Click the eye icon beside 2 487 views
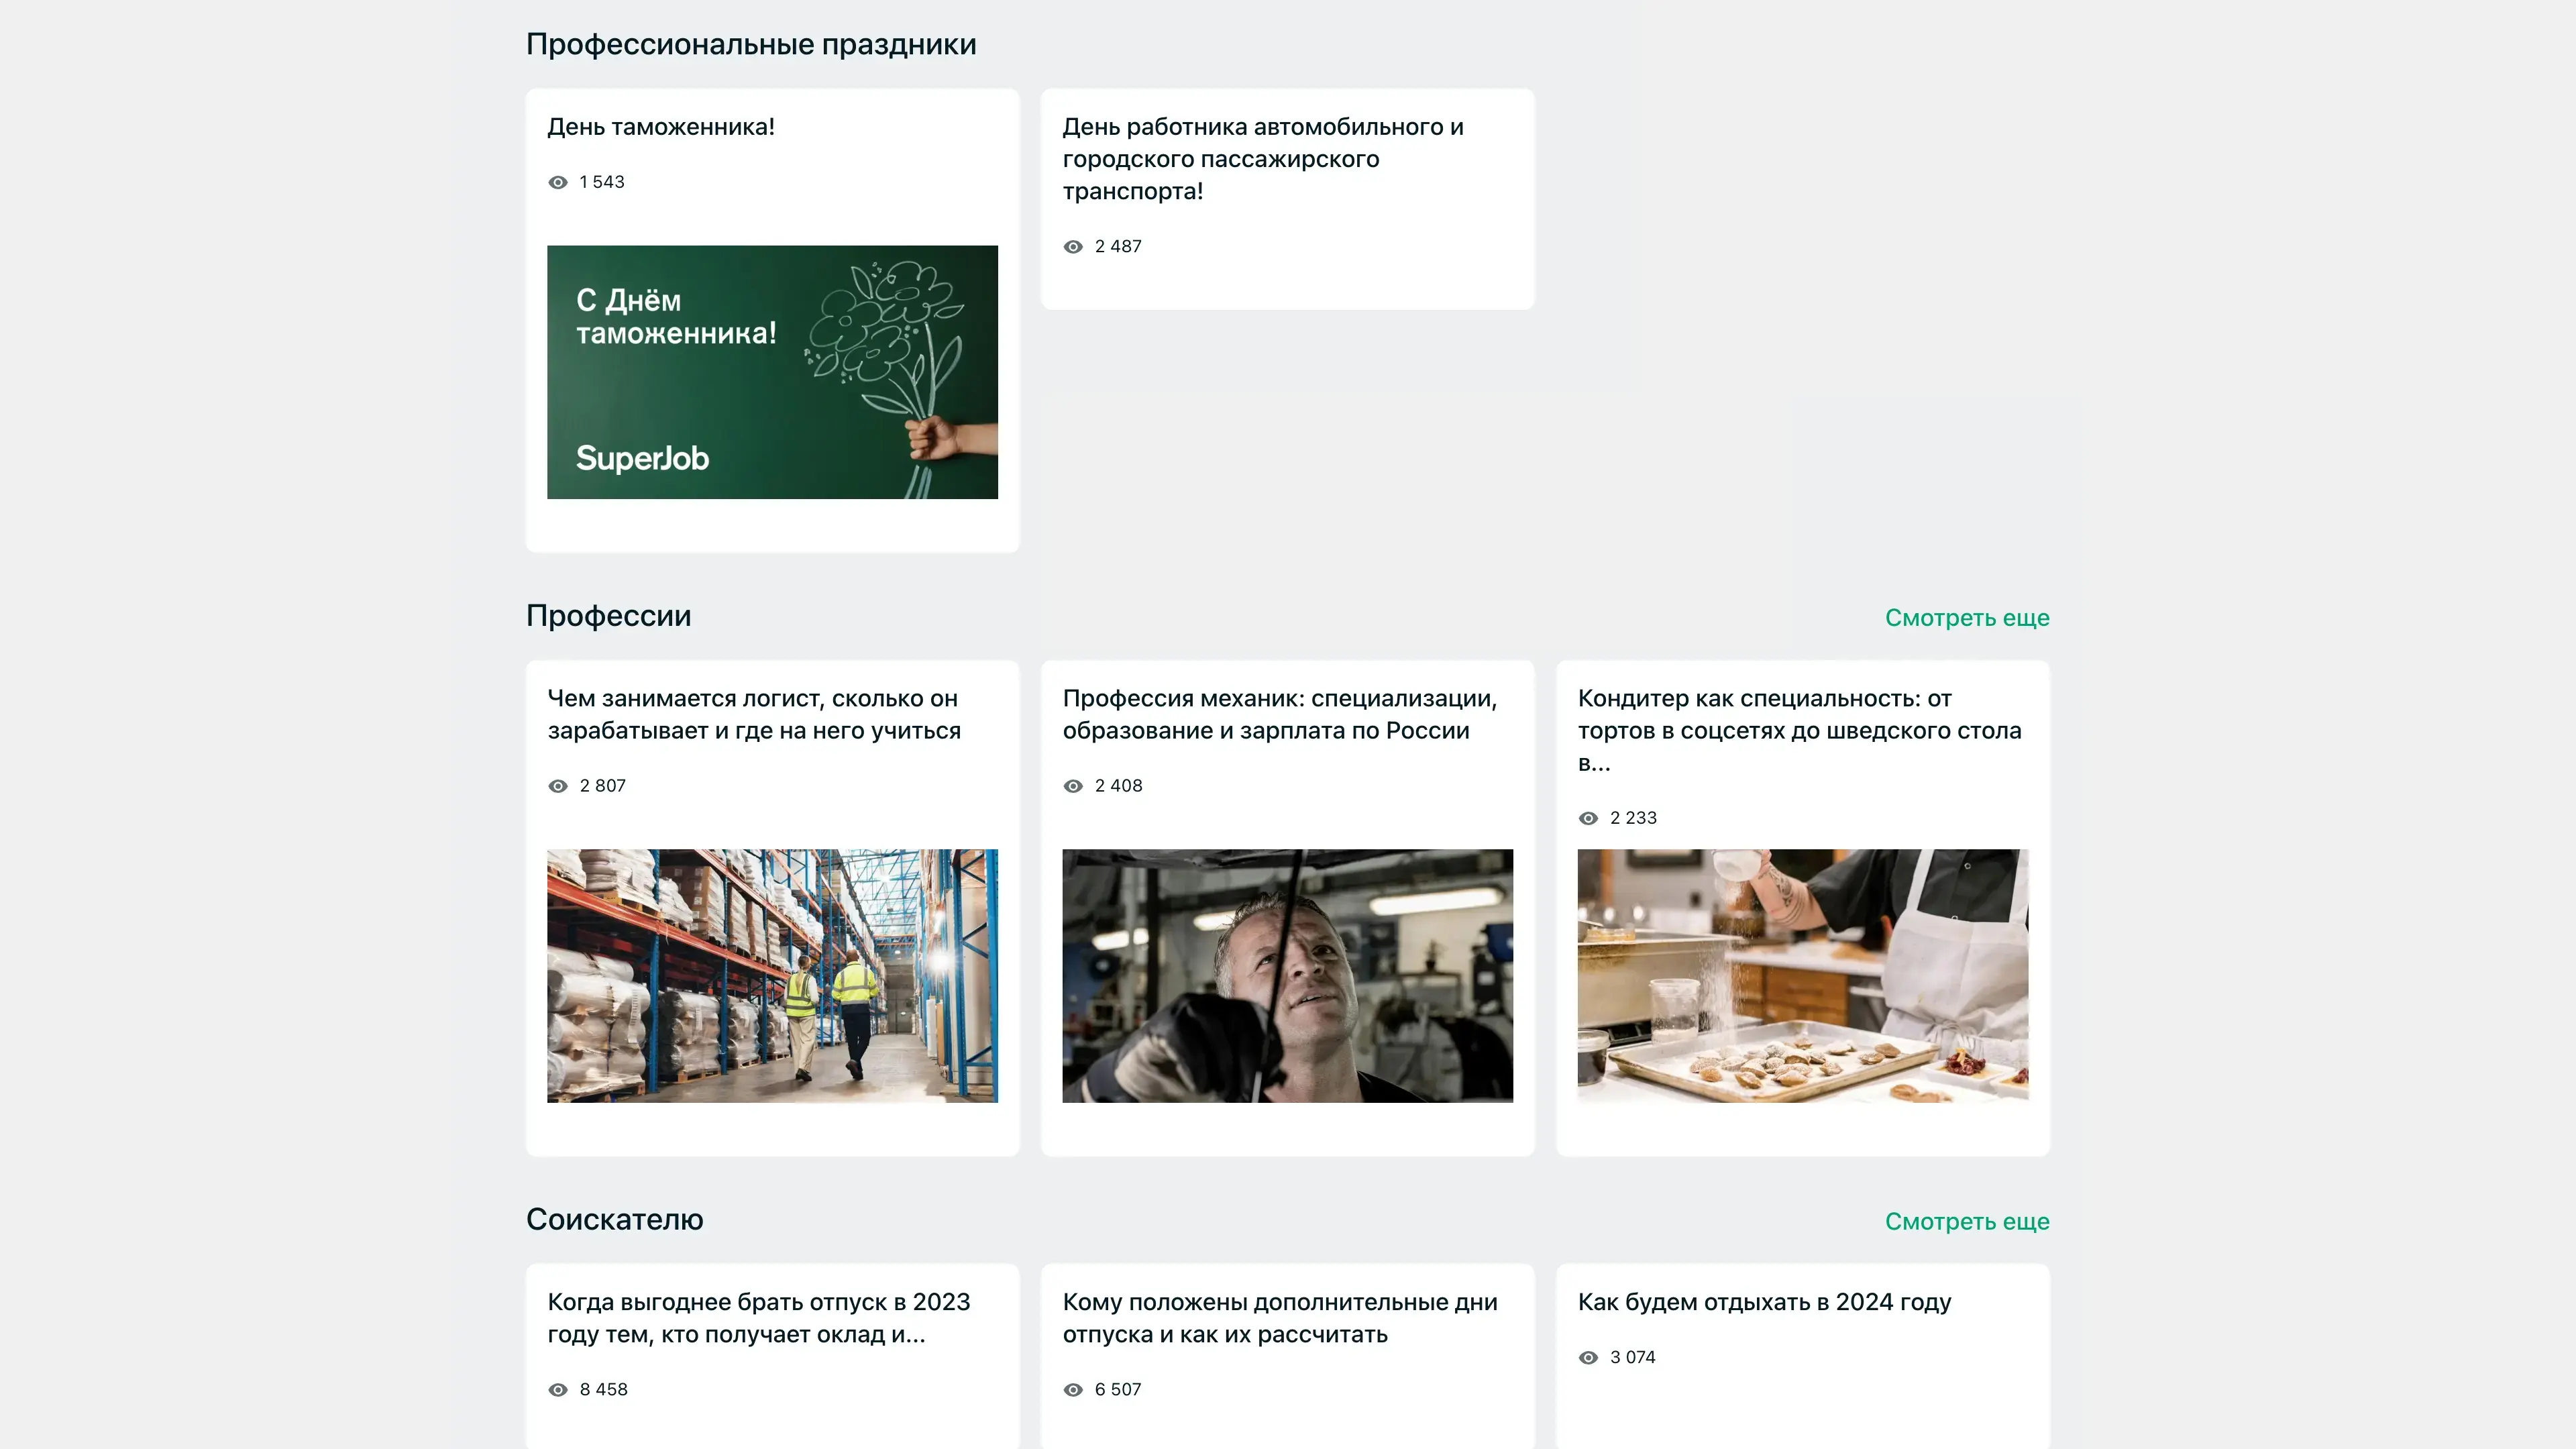Screen dimensions: 2576x1449 pyautogui.click(x=1073, y=247)
